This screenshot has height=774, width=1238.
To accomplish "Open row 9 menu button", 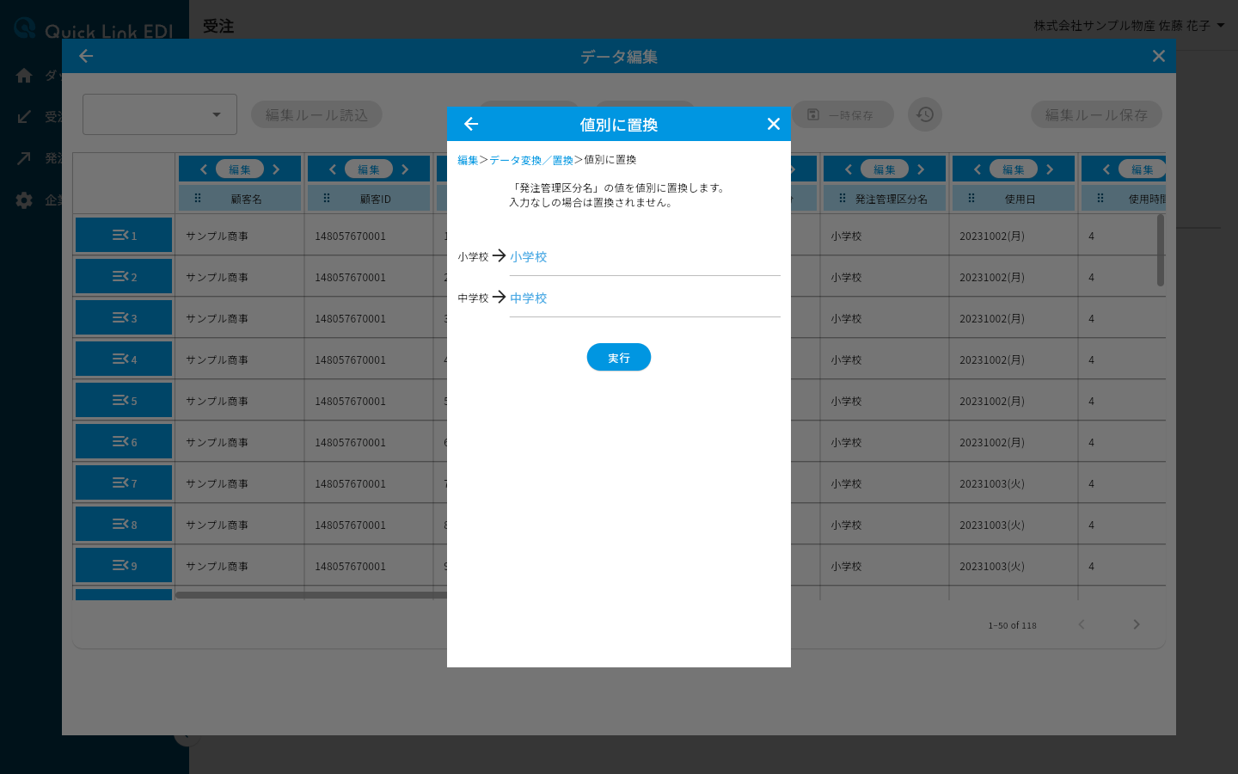I will click(124, 565).
